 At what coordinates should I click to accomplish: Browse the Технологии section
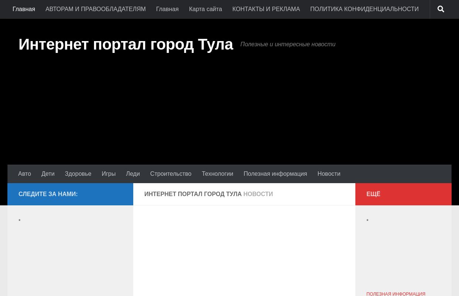(x=217, y=174)
